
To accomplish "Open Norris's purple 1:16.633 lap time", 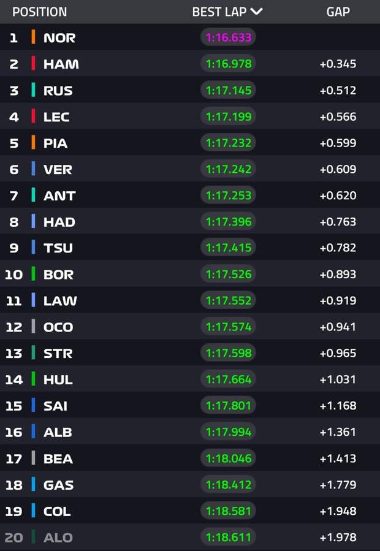I will (228, 37).
